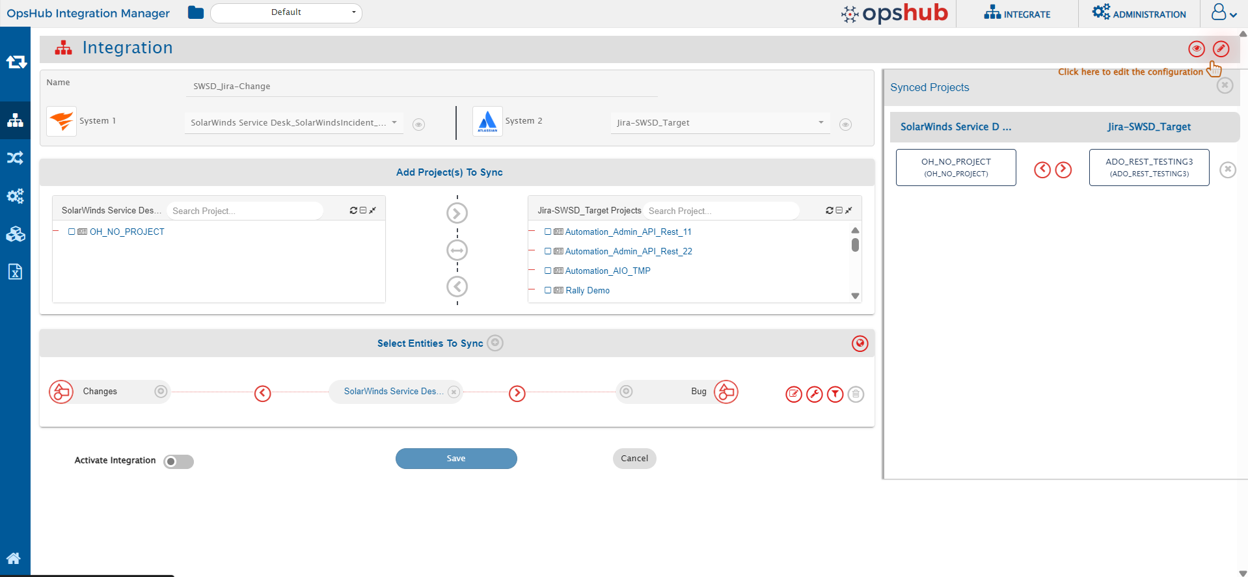This screenshot has width=1248, height=577.
Task: Check the Rally Demo project checkbox
Action: point(548,290)
